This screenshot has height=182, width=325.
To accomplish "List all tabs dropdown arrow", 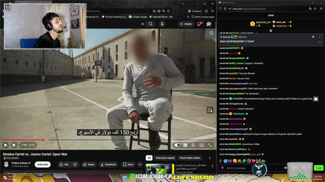I will pyautogui.click(x=183, y=4).
